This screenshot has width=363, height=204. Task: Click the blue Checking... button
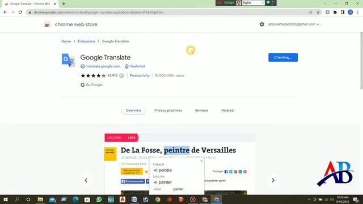click(x=283, y=57)
